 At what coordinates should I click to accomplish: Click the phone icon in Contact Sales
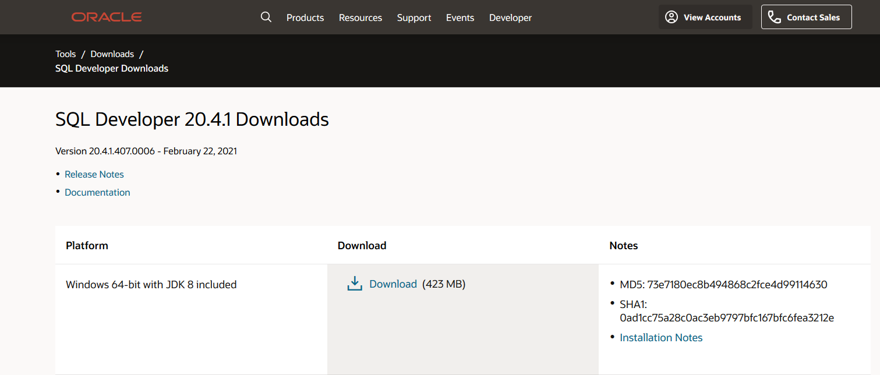pyautogui.click(x=774, y=17)
